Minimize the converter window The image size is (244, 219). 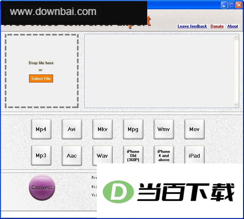click(224, 5)
